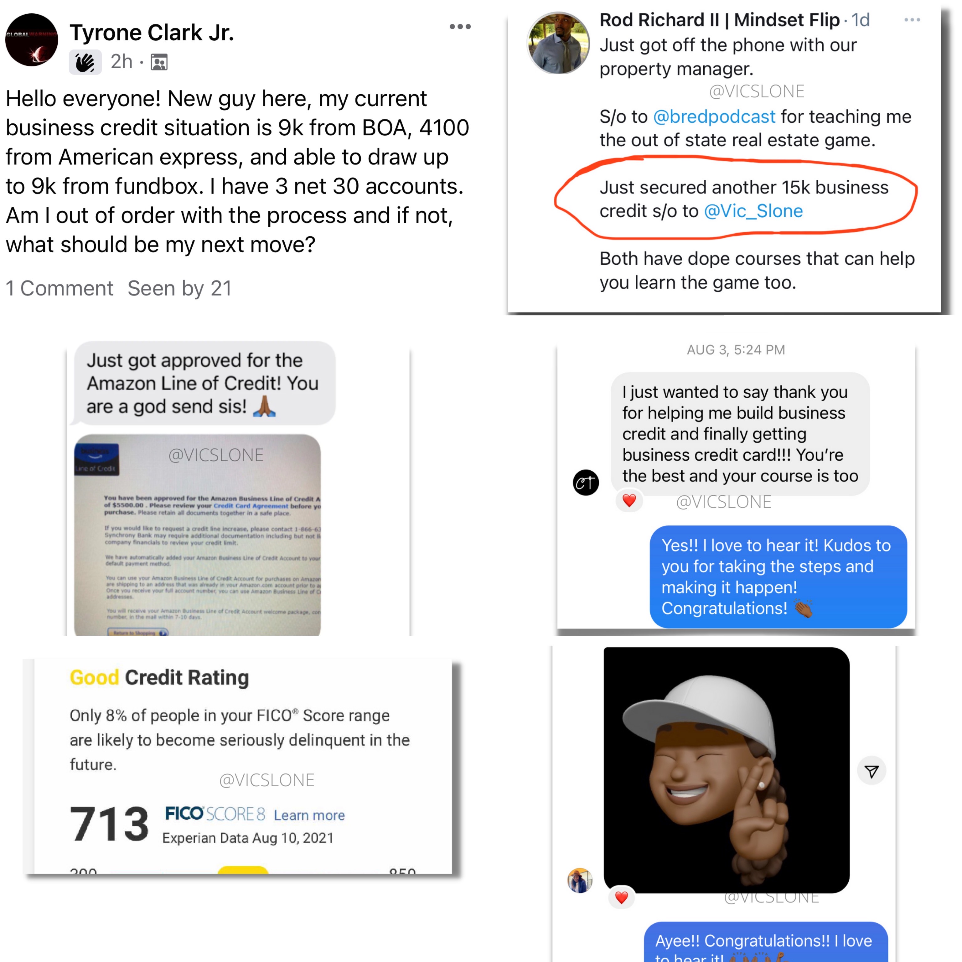962x962 pixels.
Task: Click Seen by 21 viewers list
Action: [180, 288]
